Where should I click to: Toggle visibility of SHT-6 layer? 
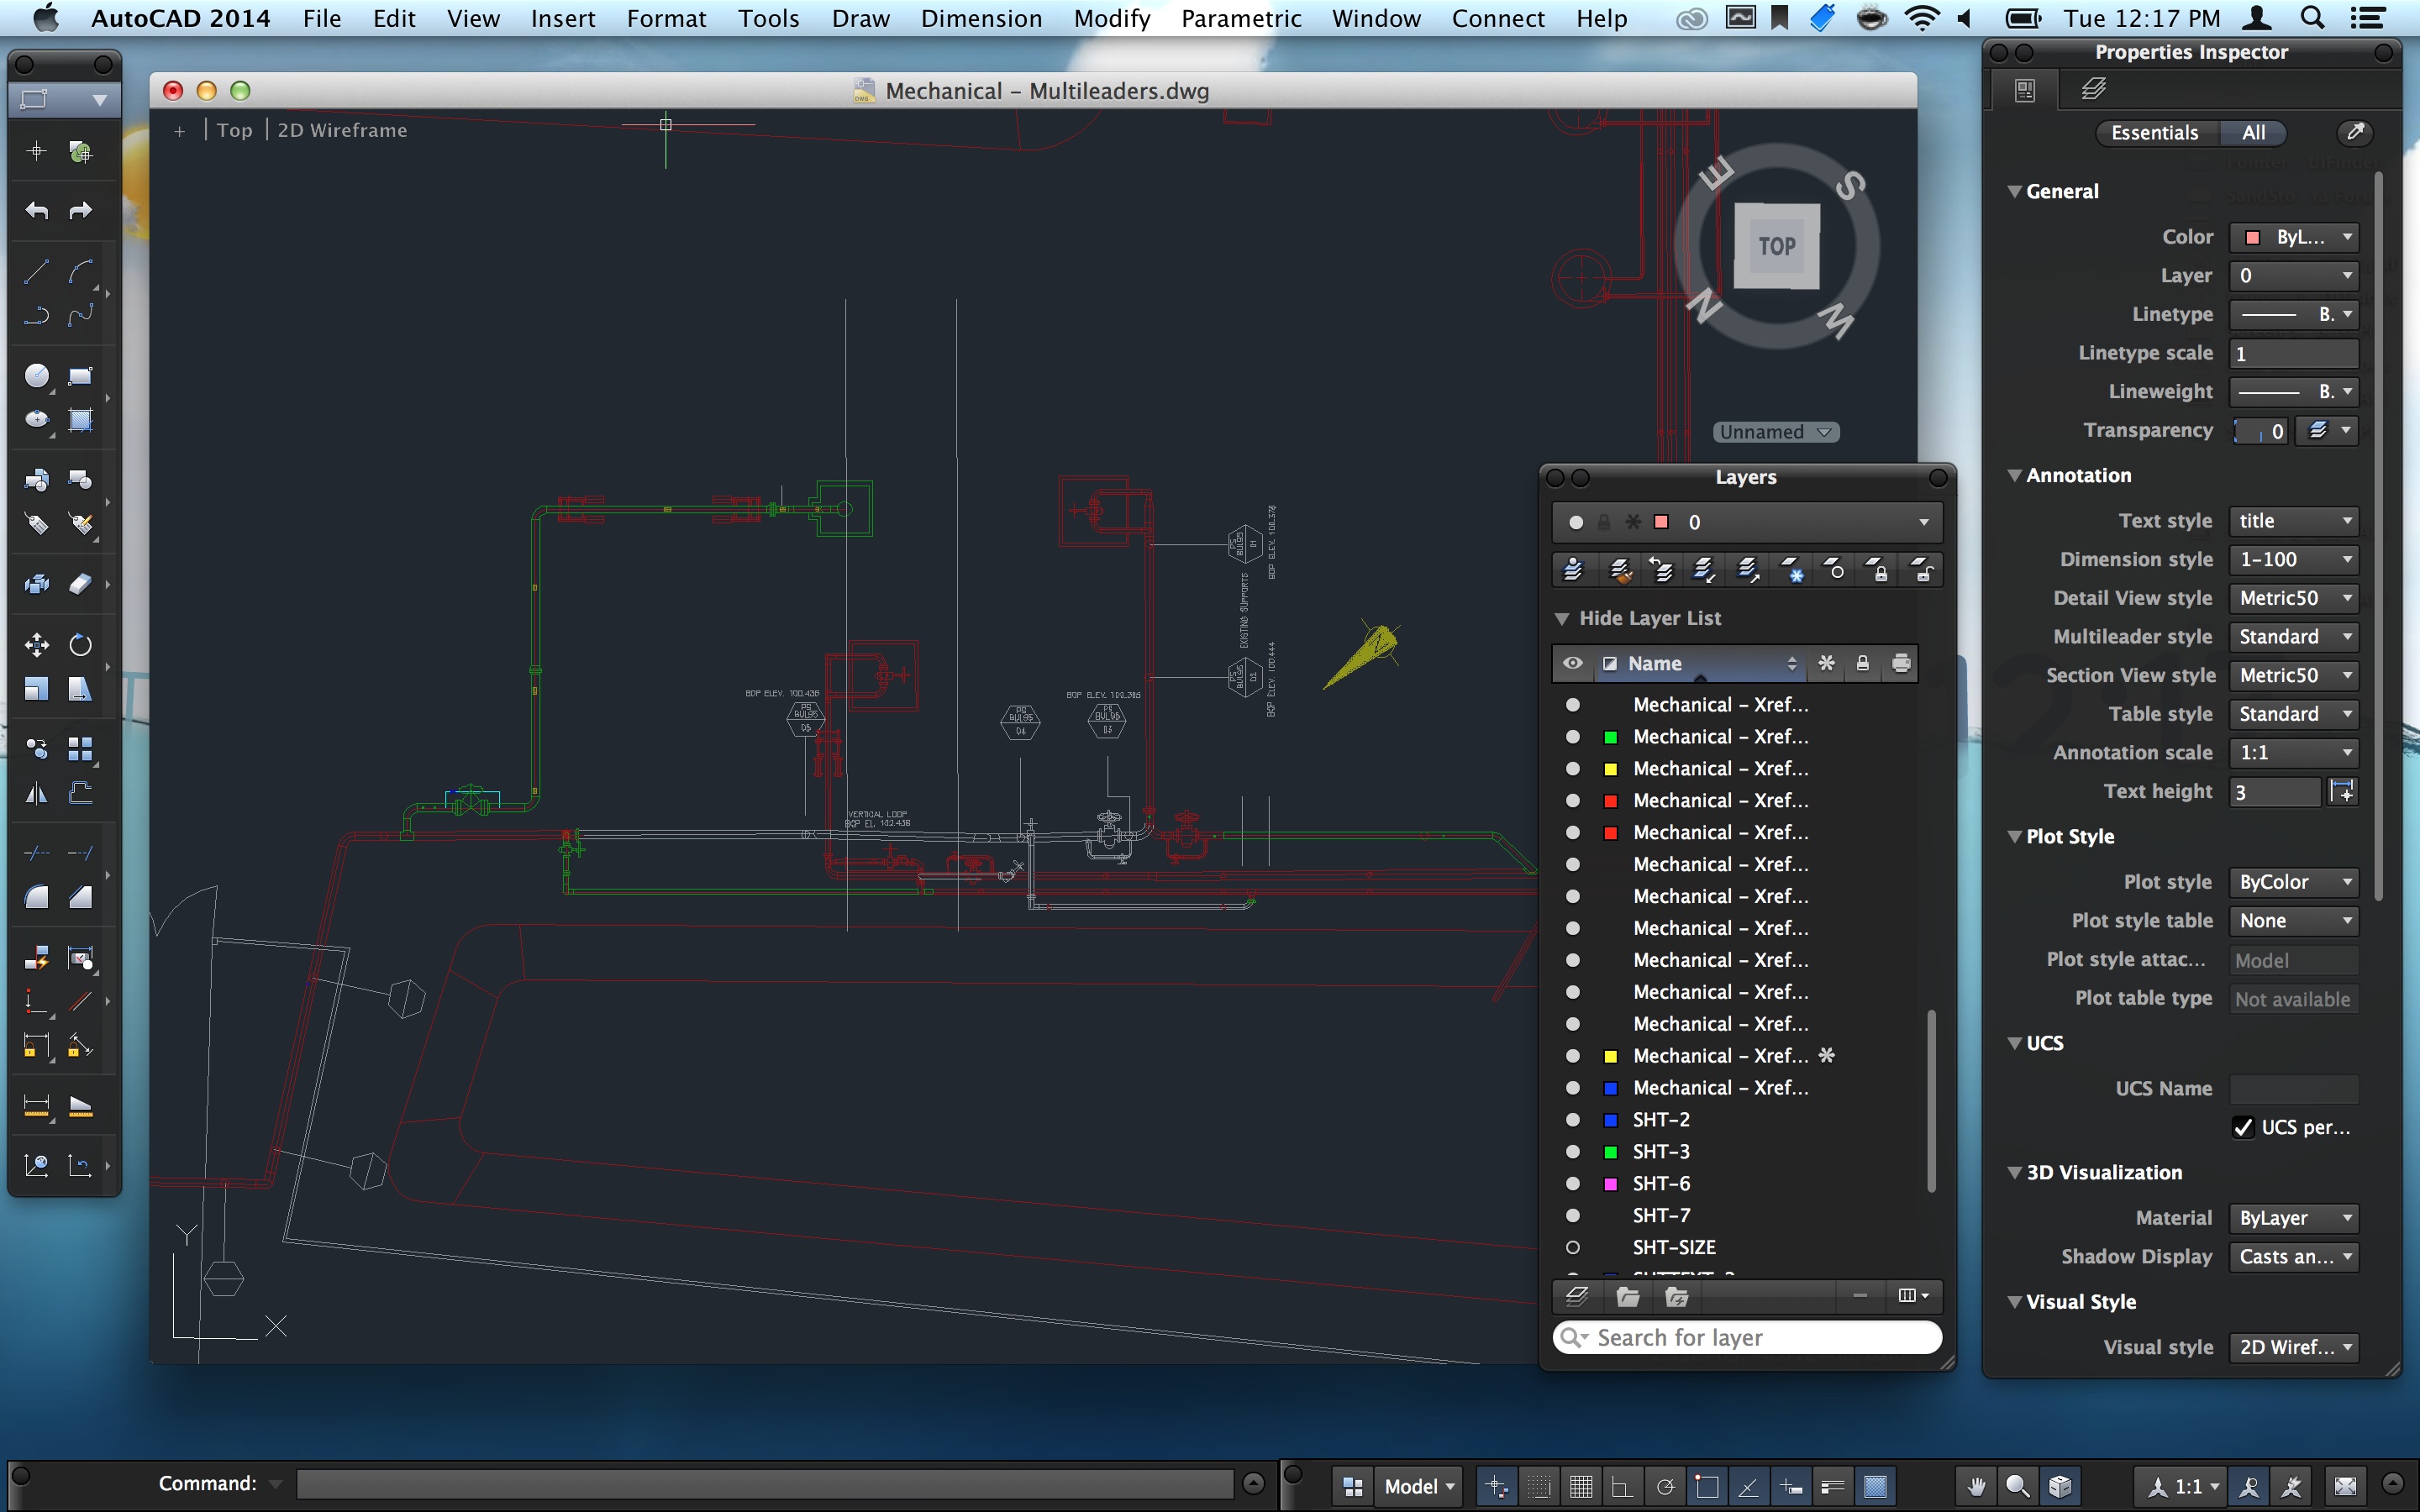1570,1183
